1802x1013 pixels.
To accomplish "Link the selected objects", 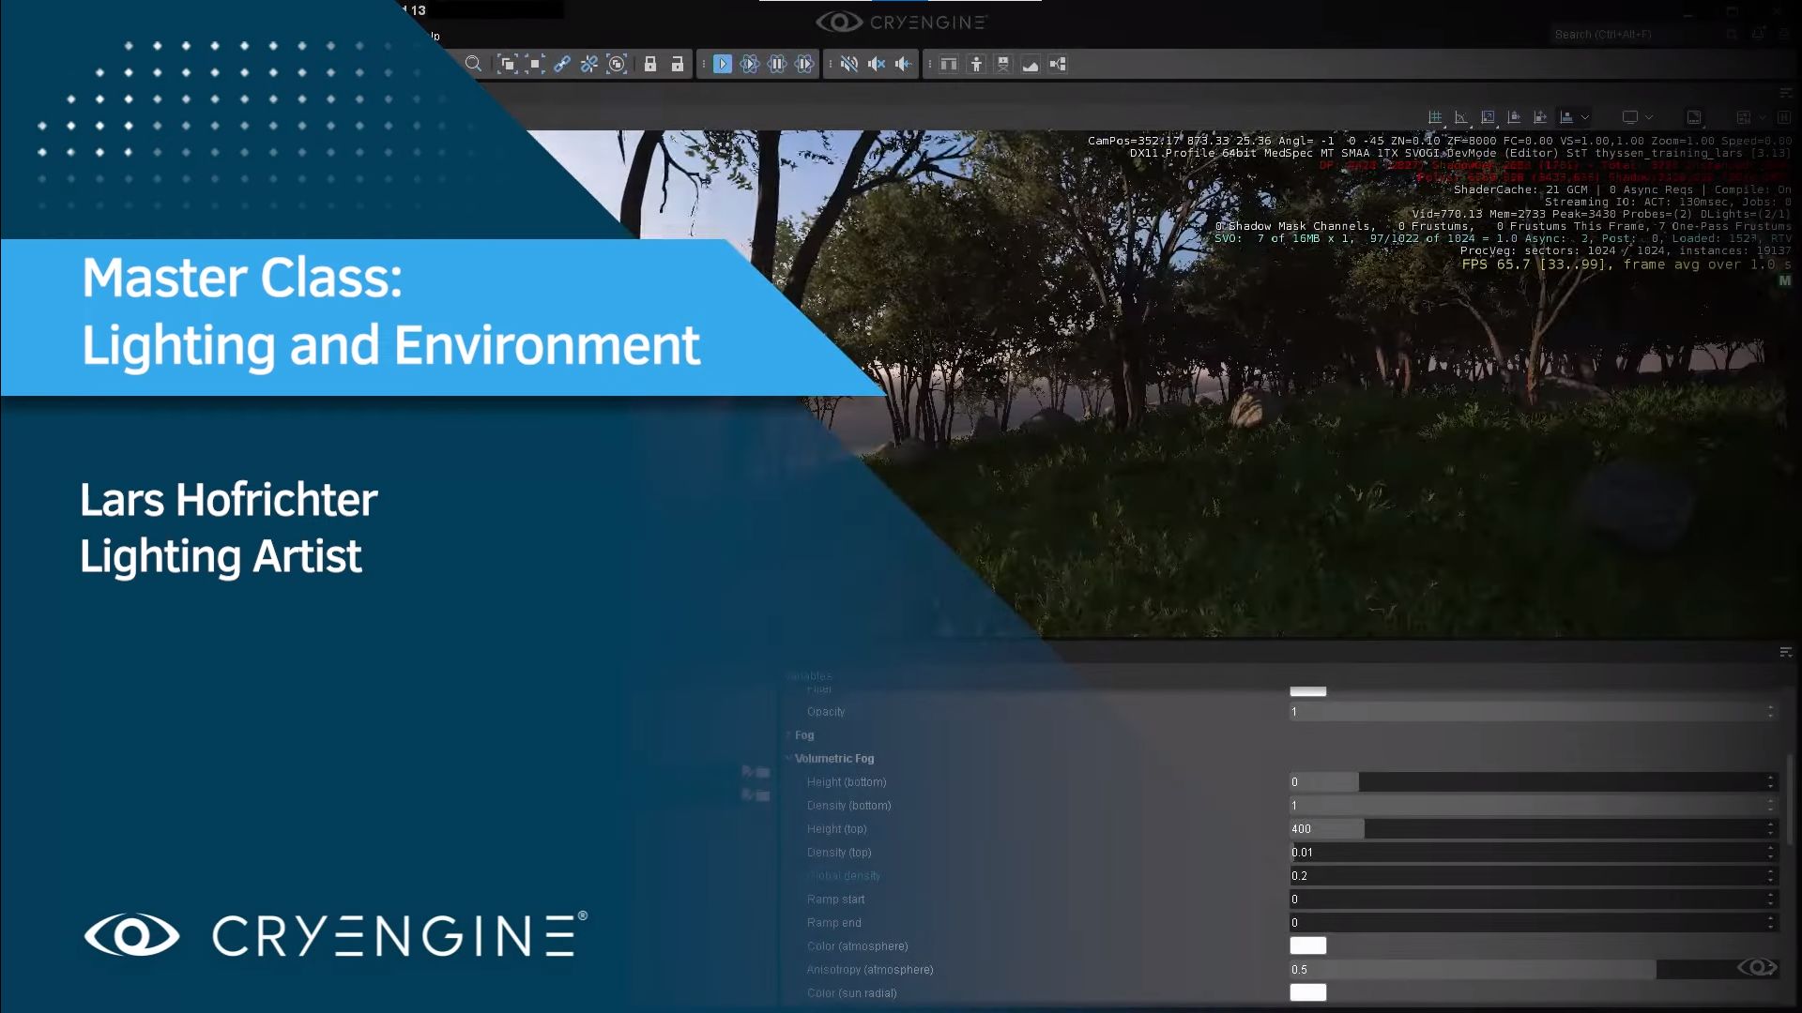I will 562,64.
